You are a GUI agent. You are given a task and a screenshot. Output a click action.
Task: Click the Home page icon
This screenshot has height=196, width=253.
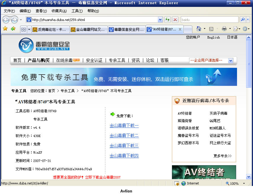coord(199,29)
